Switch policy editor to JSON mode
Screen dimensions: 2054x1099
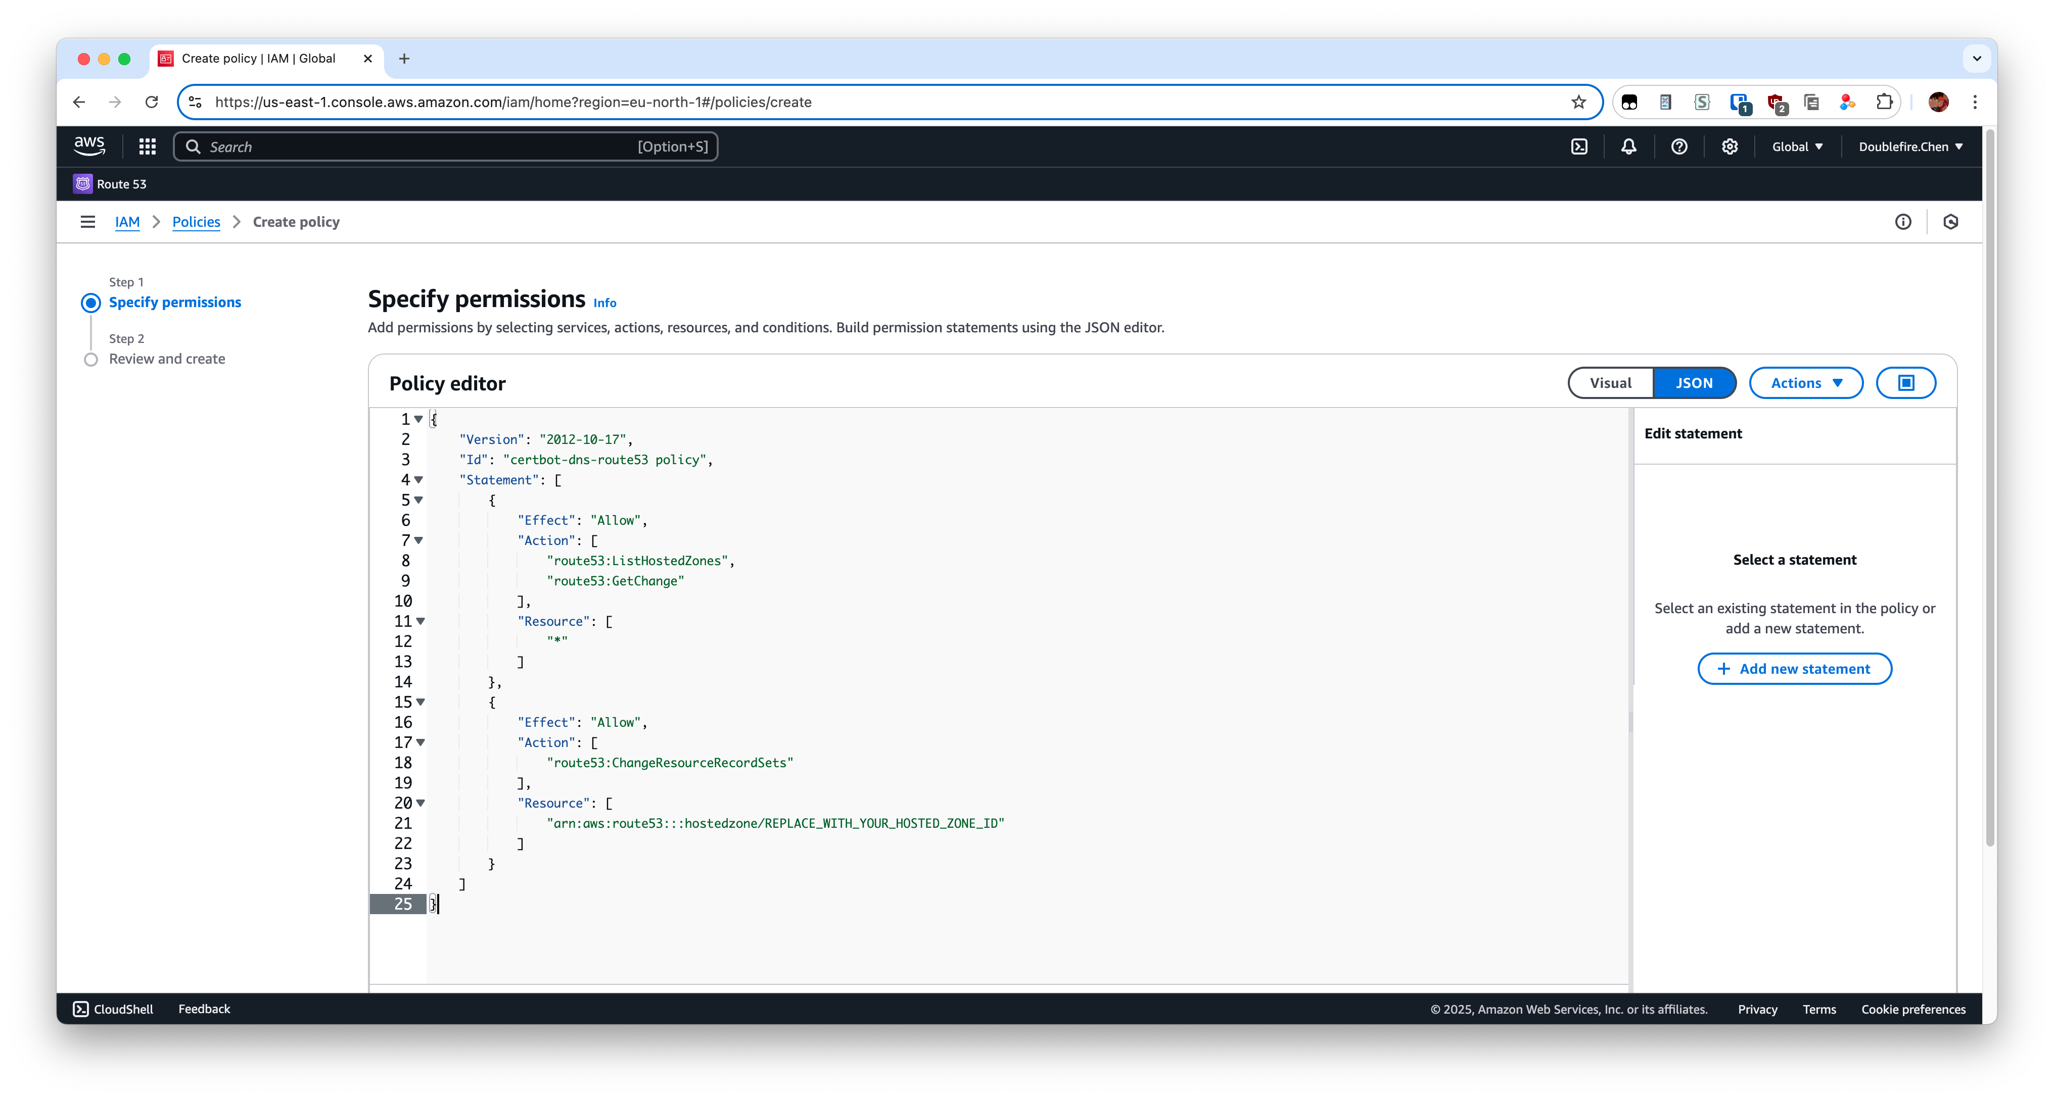point(1694,382)
